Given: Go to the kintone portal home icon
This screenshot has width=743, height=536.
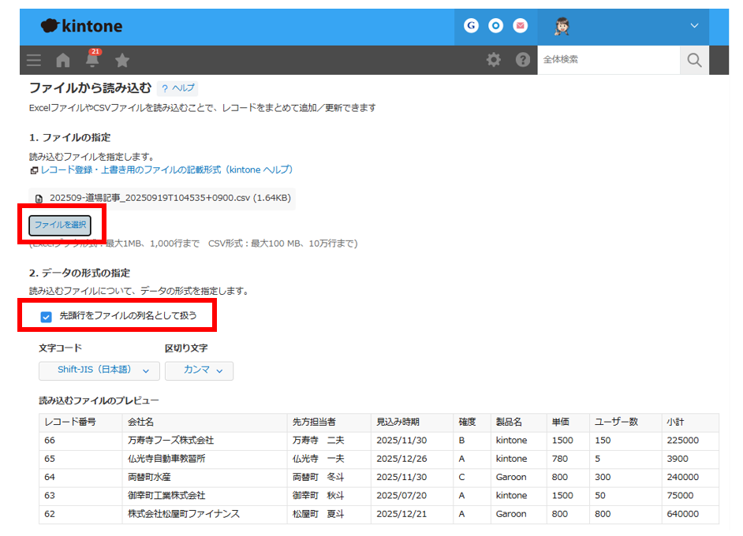Looking at the screenshot, I should [63, 60].
